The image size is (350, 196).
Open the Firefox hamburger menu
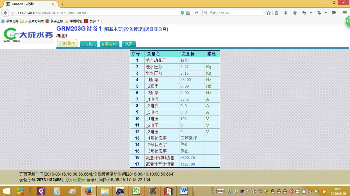click(x=344, y=13)
